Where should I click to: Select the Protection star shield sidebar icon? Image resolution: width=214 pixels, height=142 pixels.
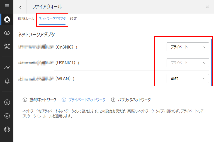7,19
